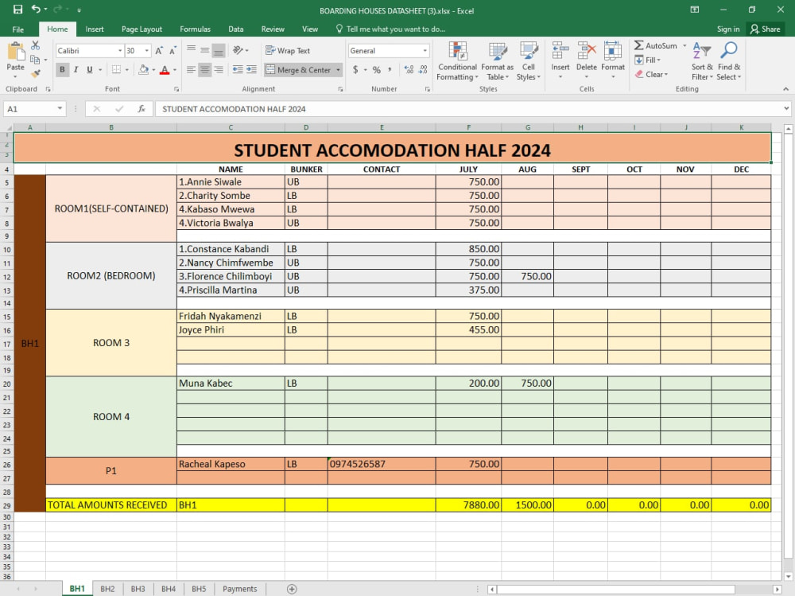The height and width of the screenshot is (596, 795).
Task: Open the Calibri font name dropdown
Action: [x=120, y=51]
